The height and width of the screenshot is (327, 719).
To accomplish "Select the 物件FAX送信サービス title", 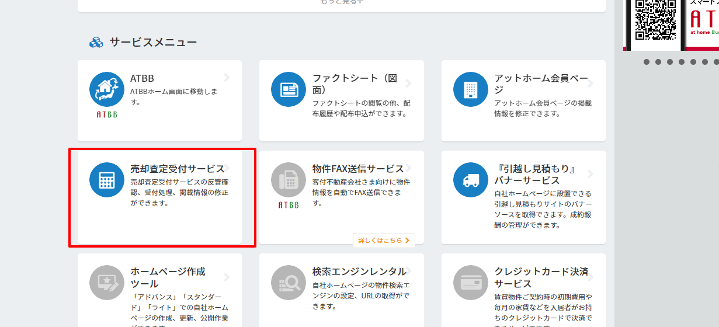I will tap(358, 169).
